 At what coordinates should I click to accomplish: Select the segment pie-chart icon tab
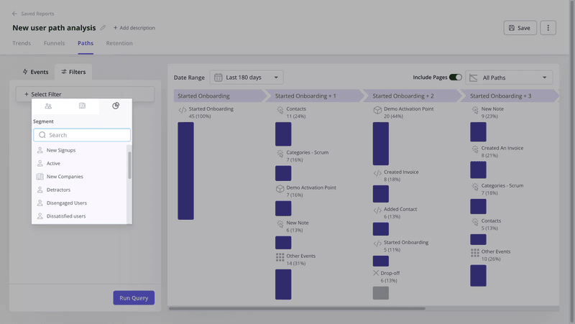(x=116, y=106)
